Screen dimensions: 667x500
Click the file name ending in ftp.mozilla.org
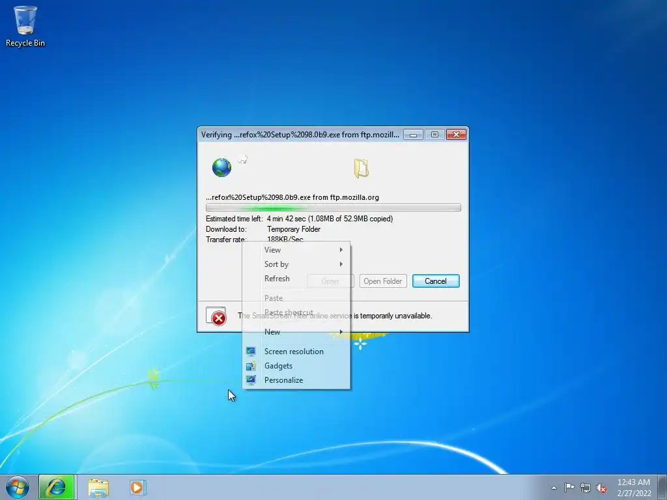click(x=292, y=197)
